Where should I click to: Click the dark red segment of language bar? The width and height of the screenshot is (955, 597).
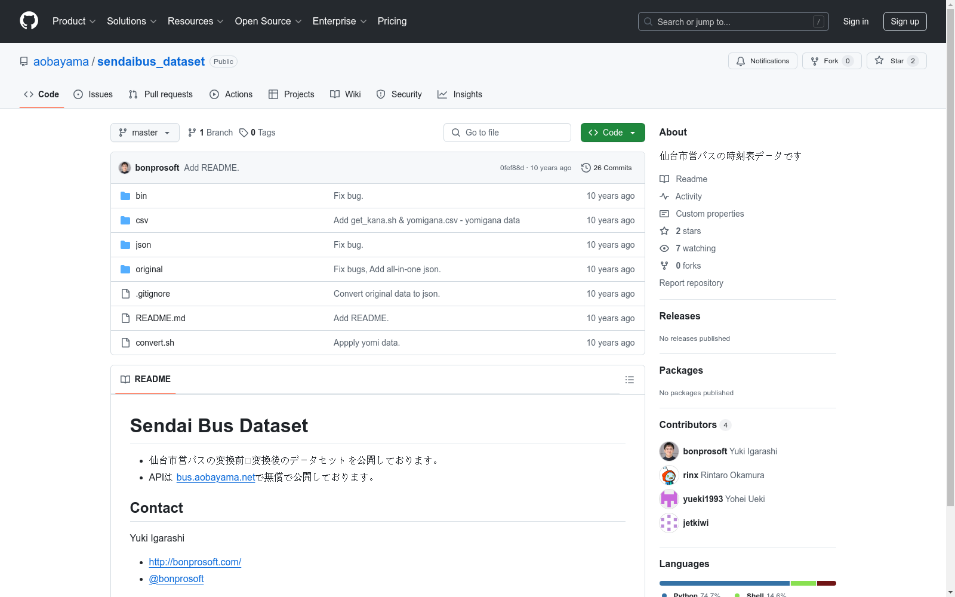pos(827,583)
